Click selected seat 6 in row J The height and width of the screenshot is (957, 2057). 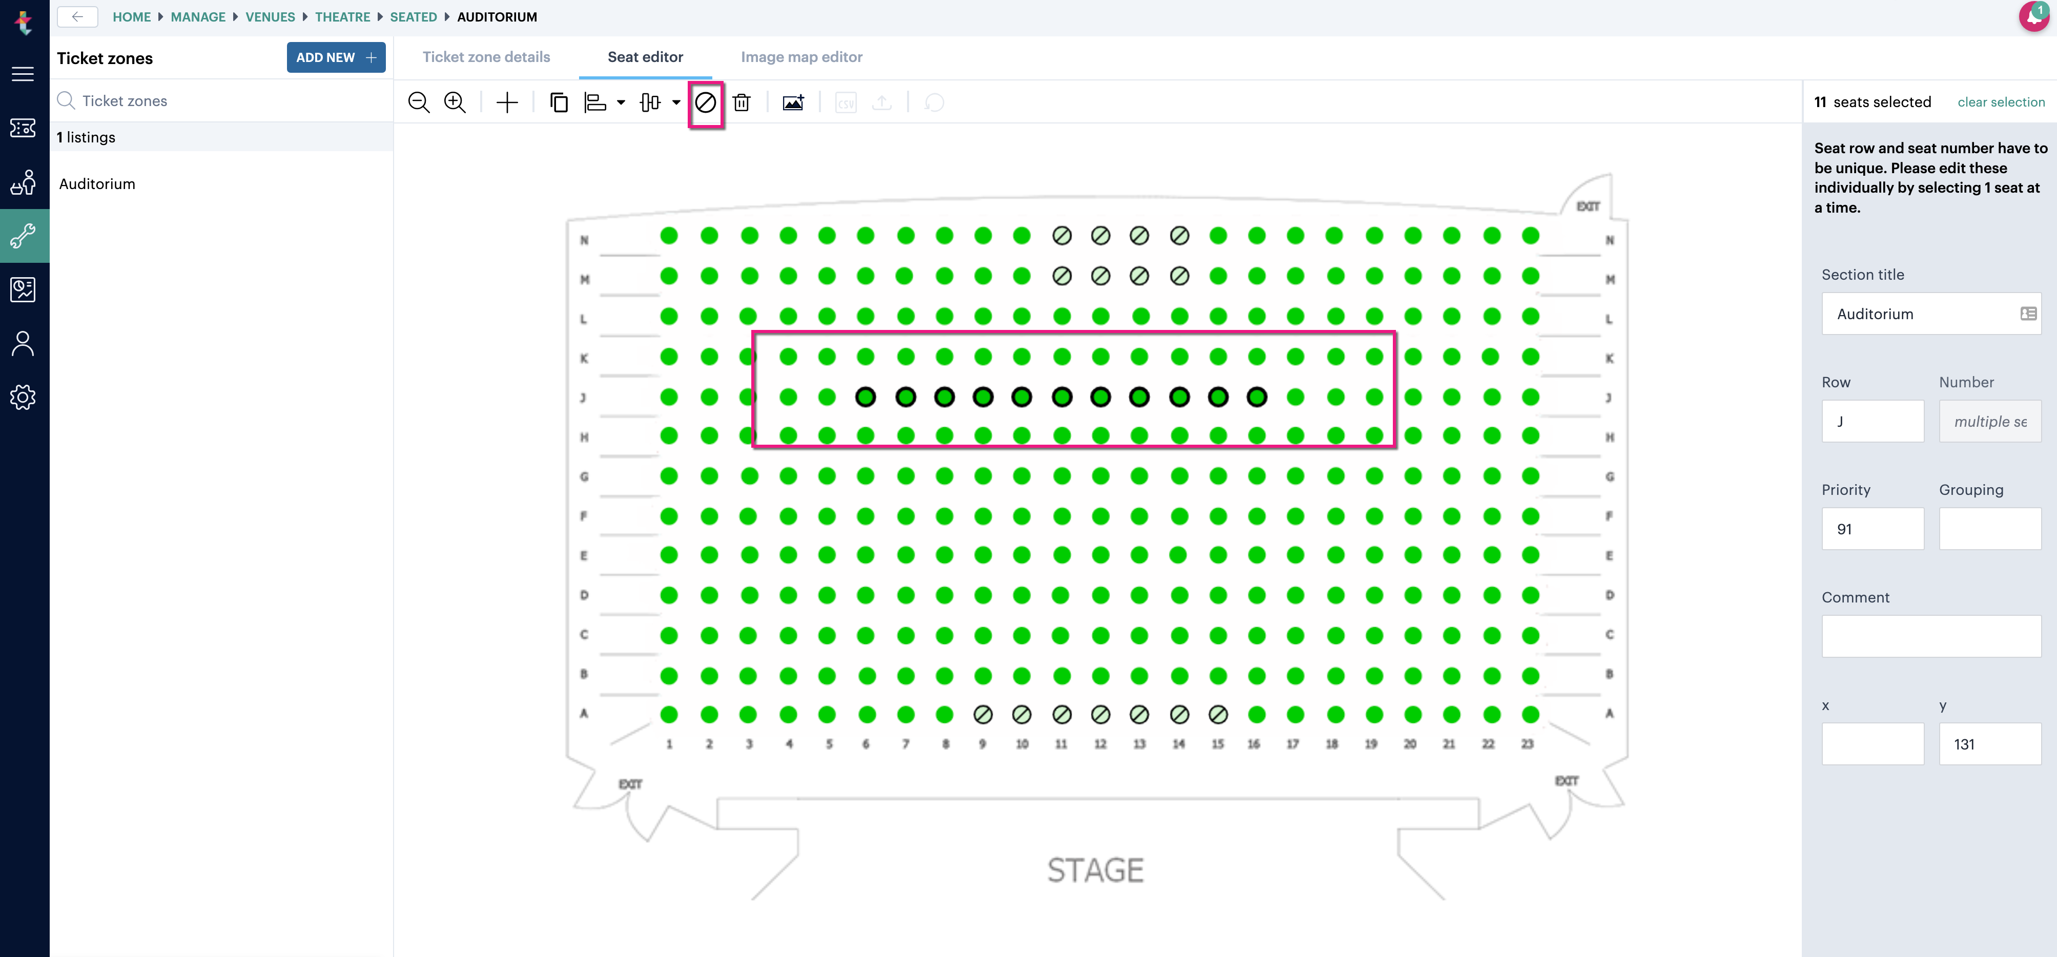coord(866,397)
